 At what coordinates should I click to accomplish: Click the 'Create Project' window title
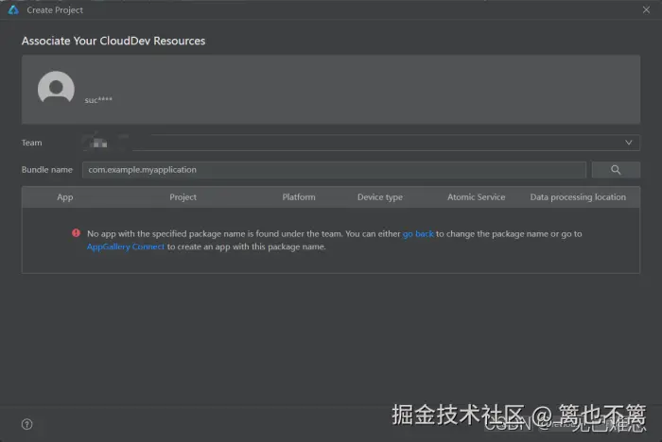pos(55,9)
